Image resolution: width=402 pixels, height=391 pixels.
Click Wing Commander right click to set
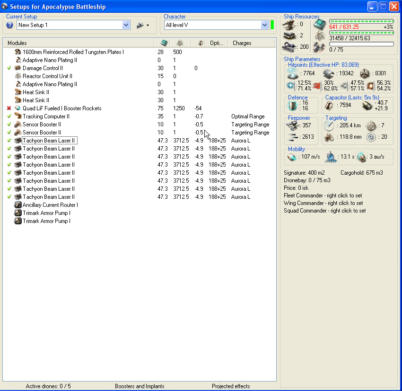[x=323, y=203]
